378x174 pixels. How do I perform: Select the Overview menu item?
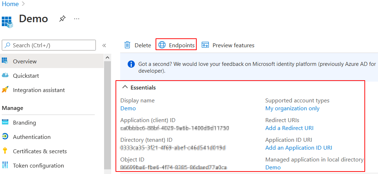click(x=25, y=61)
